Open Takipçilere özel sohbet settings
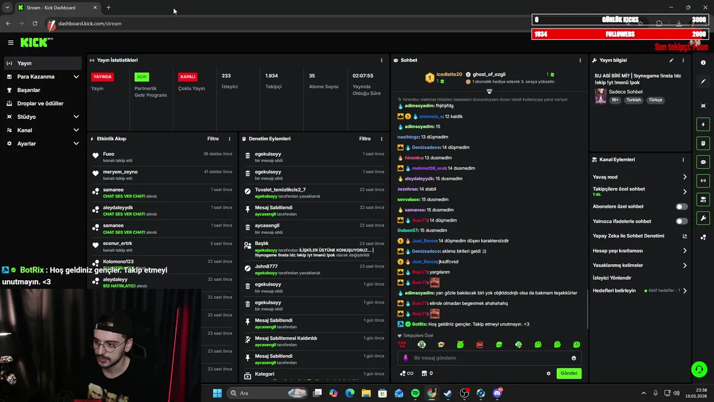This screenshot has height=402, width=714. coord(640,192)
